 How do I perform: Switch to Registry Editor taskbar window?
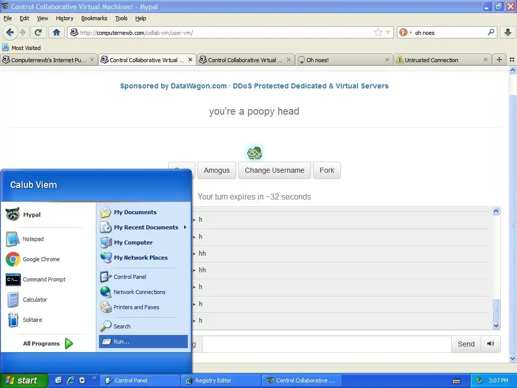221,380
